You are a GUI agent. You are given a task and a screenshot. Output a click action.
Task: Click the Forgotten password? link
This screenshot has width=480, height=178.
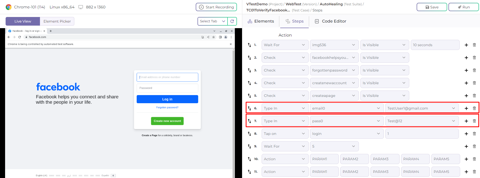(167, 108)
